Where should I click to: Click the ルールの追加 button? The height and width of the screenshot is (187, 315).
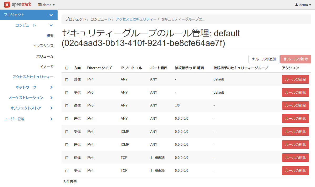coord(264,59)
